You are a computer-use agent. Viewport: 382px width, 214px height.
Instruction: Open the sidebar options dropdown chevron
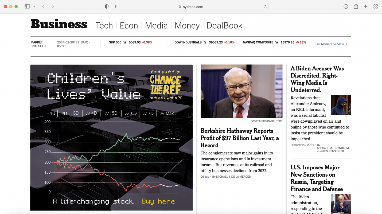tap(34, 7)
